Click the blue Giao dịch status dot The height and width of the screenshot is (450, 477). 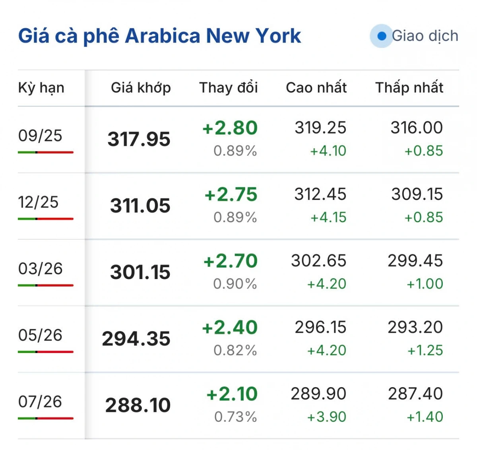(381, 36)
